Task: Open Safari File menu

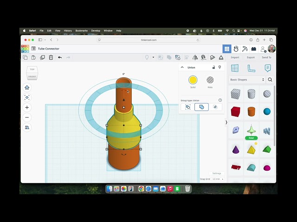Action: click(41, 31)
